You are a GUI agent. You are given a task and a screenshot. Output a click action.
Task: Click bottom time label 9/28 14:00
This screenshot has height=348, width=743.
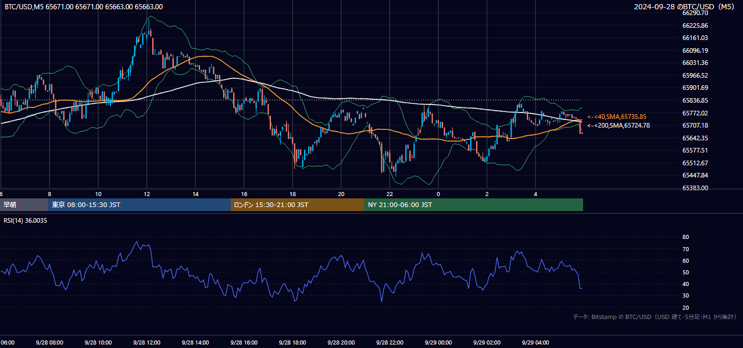pyautogui.click(x=195, y=342)
